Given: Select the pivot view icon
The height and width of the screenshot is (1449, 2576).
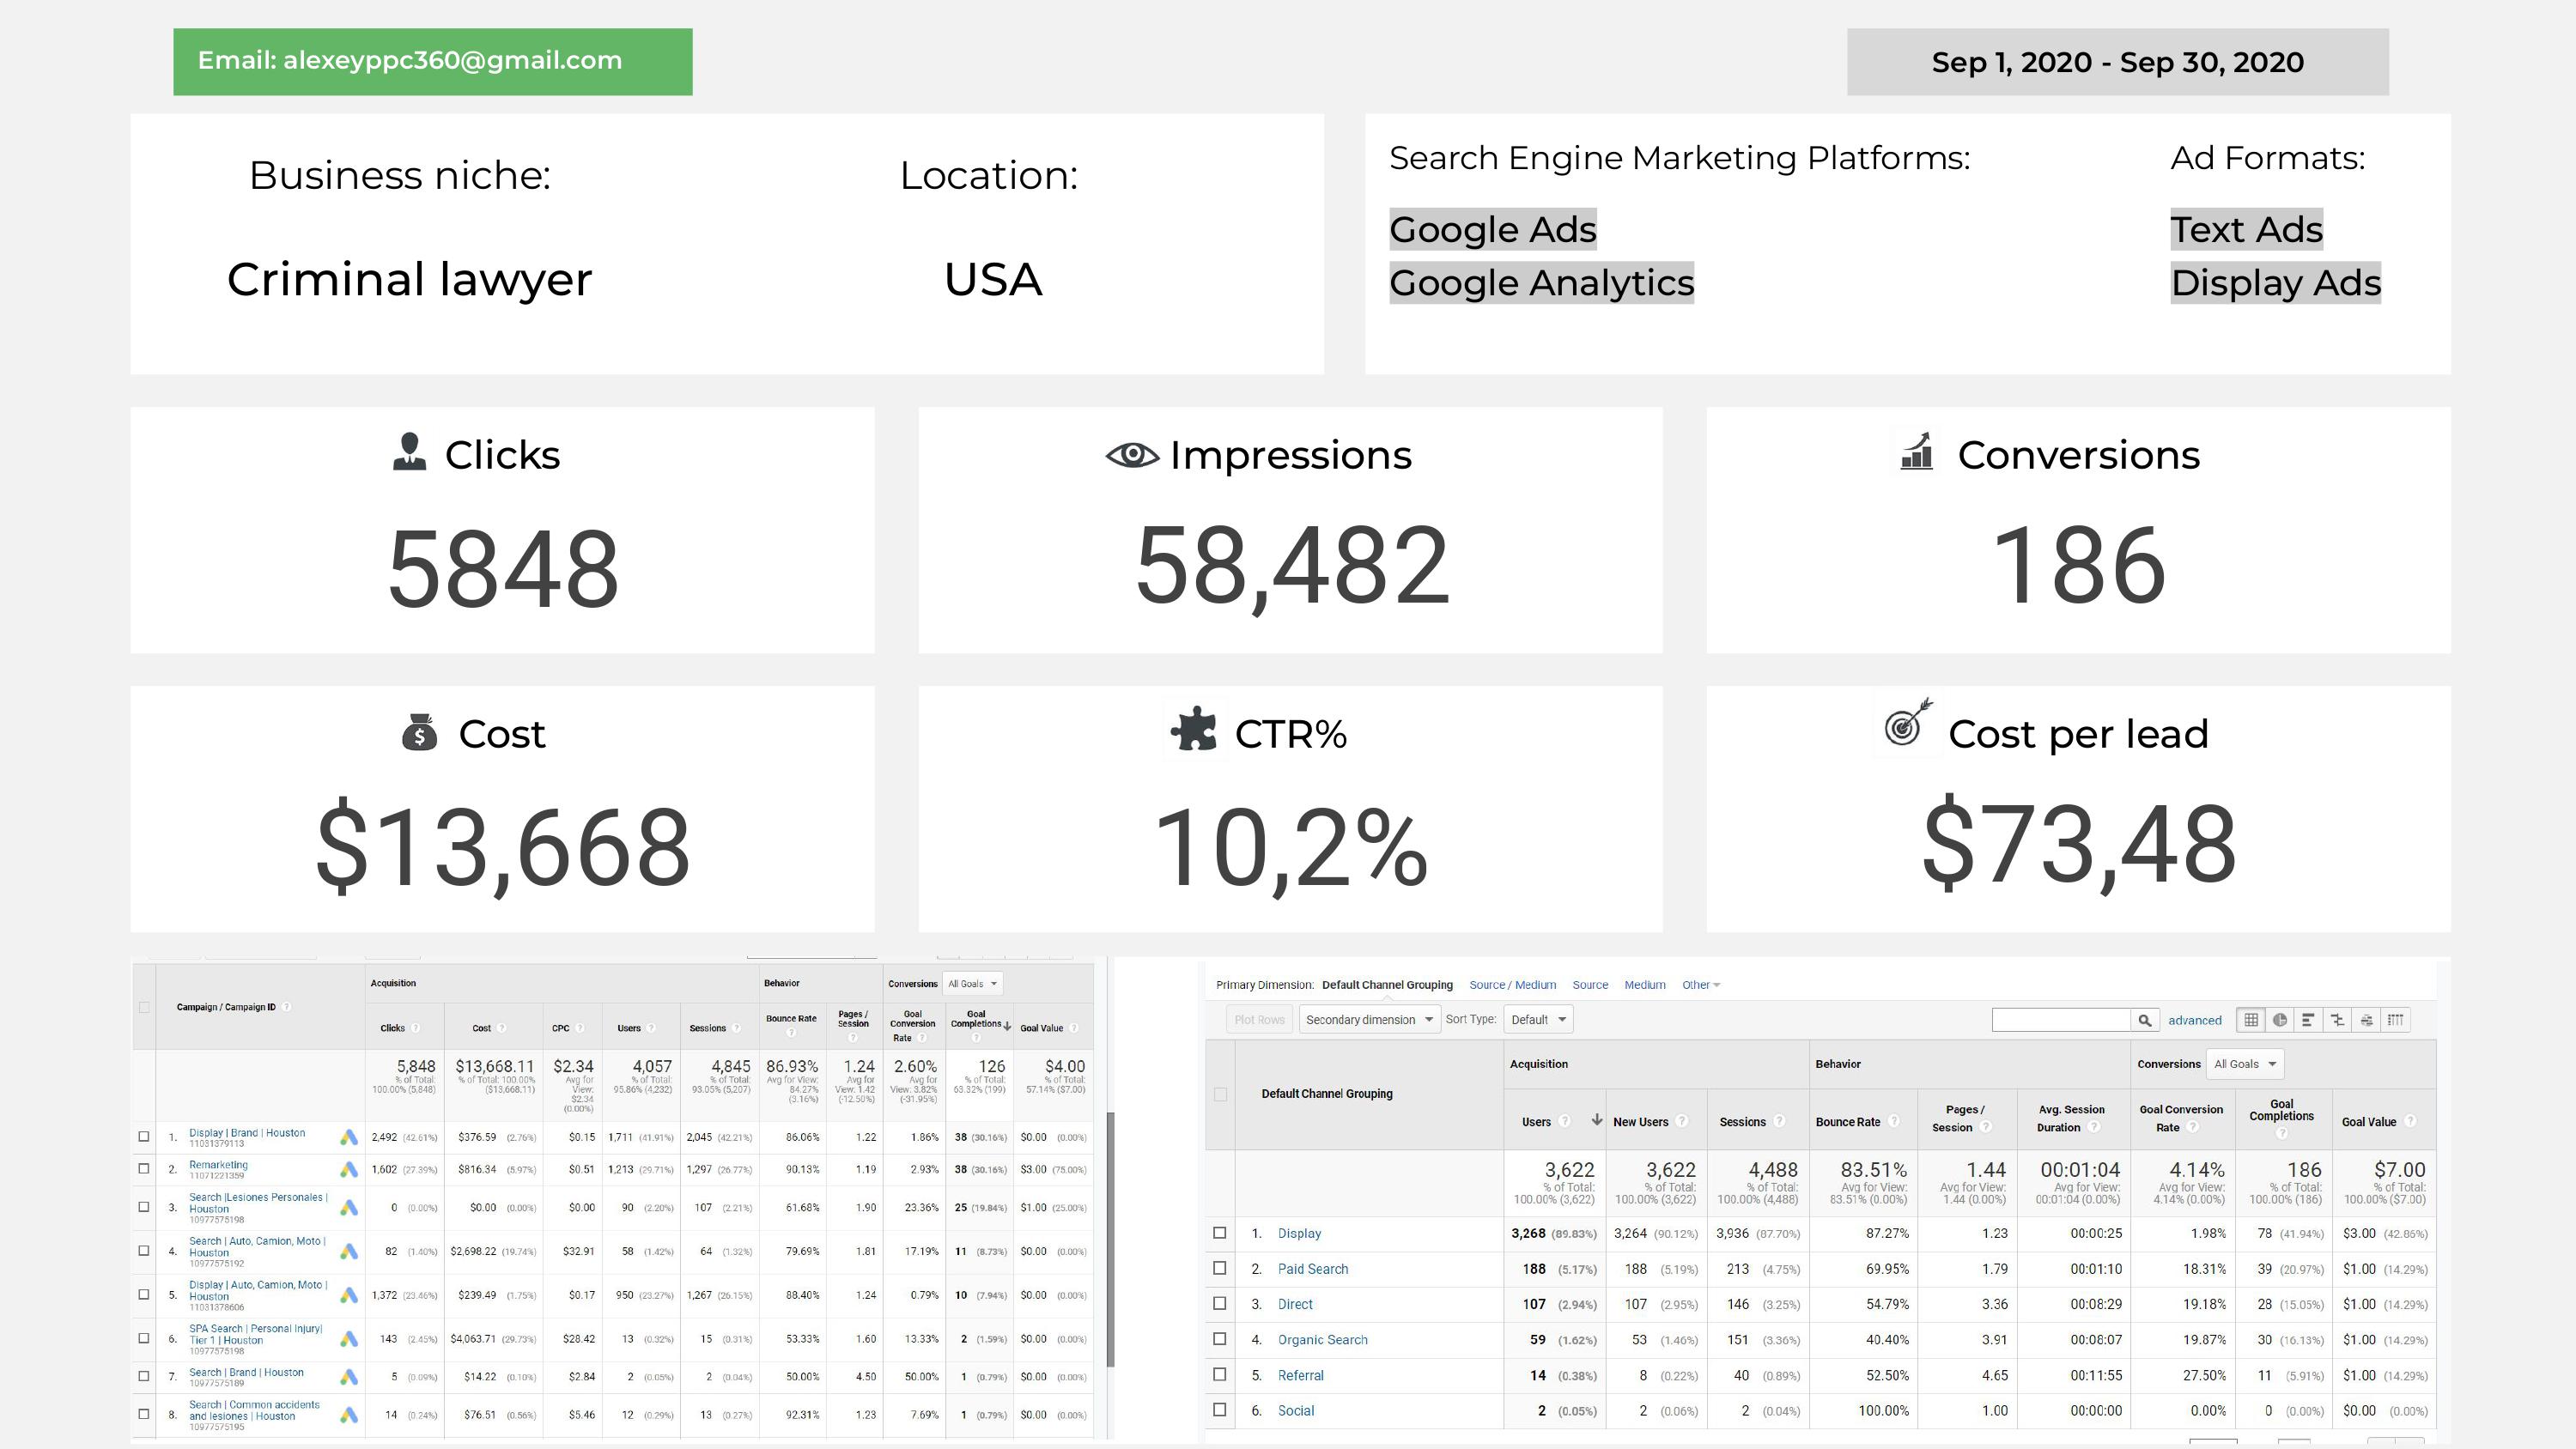Looking at the screenshot, I should tap(2395, 1020).
